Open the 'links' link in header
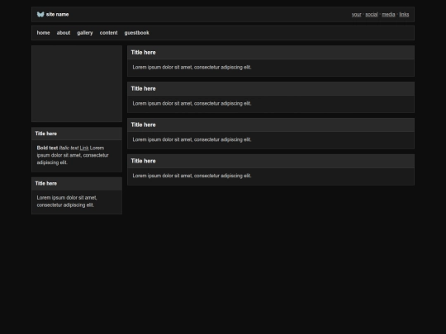The height and width of the screenshot is (334, 446). tap(404, 15)
